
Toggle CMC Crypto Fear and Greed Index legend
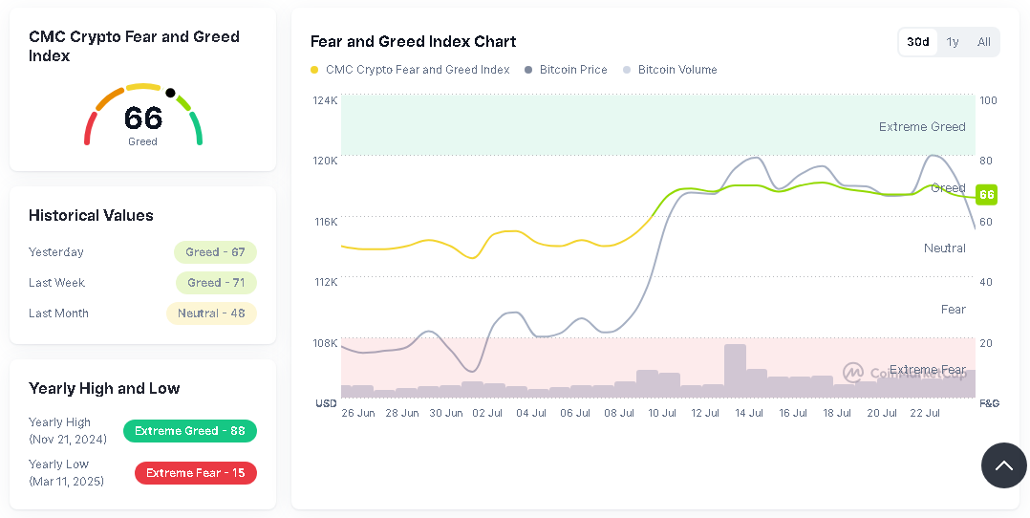410,70
